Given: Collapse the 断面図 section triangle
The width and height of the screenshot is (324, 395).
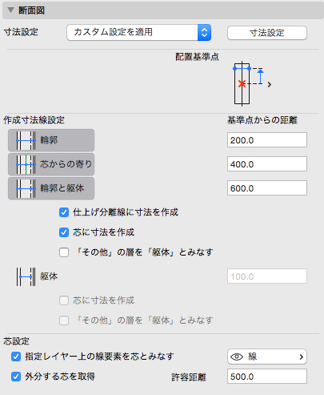Looking at the screenshot, I should 10,10.
